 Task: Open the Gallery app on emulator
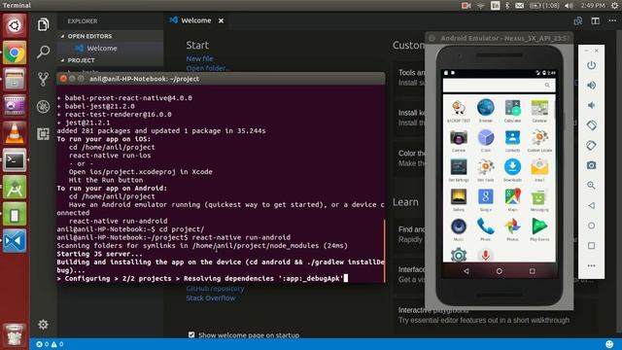(x=459, y=198)
